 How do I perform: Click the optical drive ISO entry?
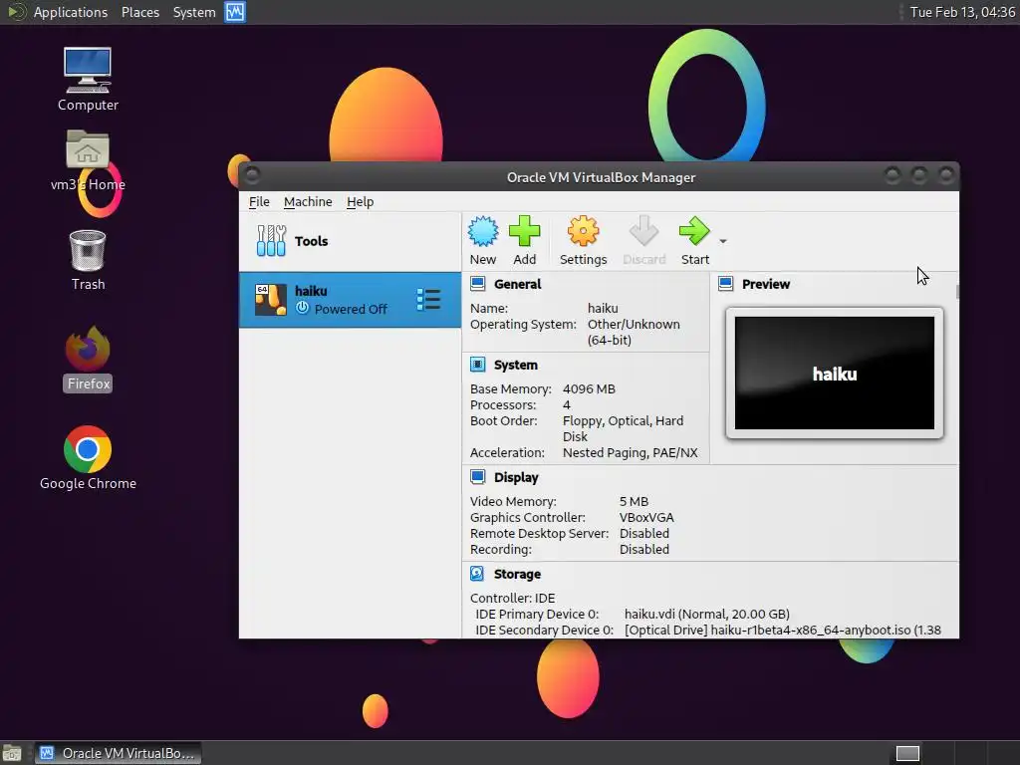pyautogui.click(x=783, y=630)
